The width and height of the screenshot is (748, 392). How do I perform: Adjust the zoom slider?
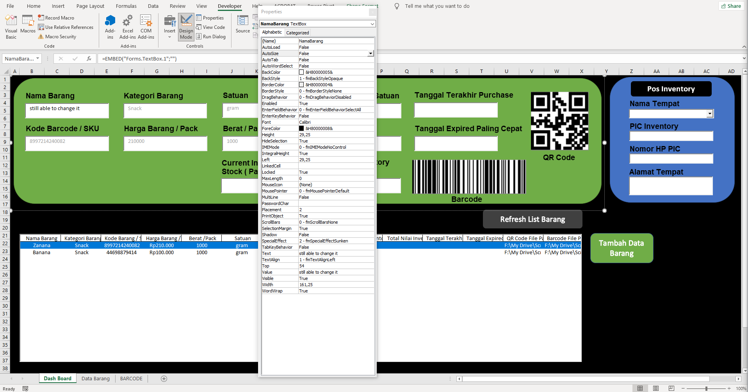(706, 388)
